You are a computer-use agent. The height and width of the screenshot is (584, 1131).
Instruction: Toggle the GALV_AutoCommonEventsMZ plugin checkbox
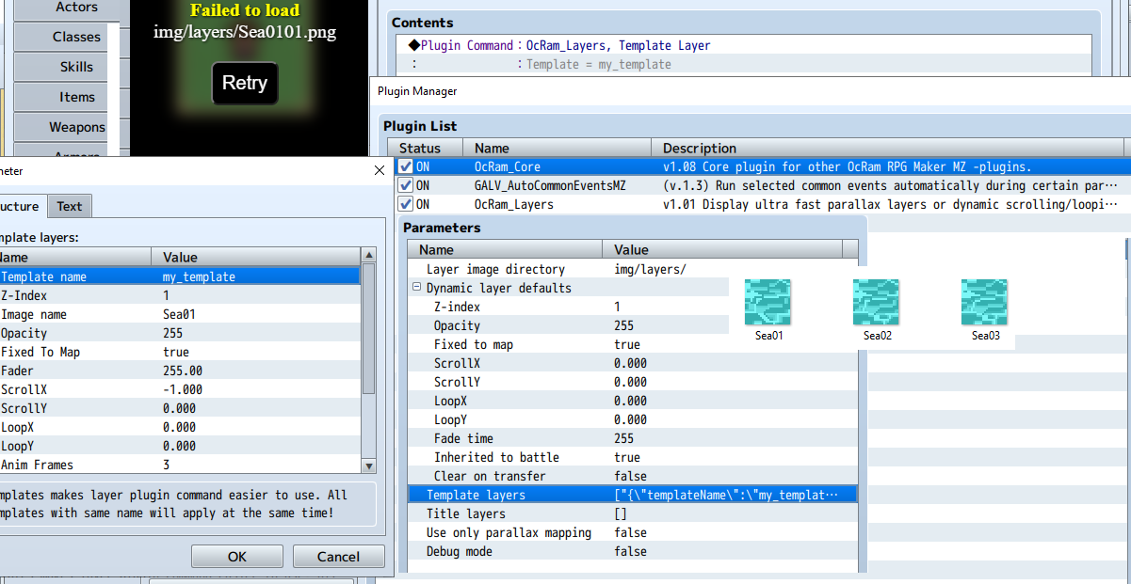tap(405, 185)
